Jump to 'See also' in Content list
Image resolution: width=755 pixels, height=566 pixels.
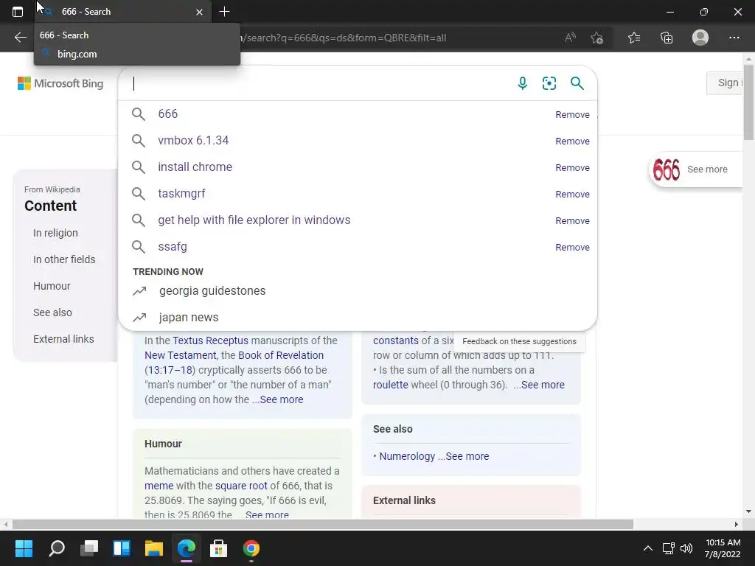pos(52,312)
